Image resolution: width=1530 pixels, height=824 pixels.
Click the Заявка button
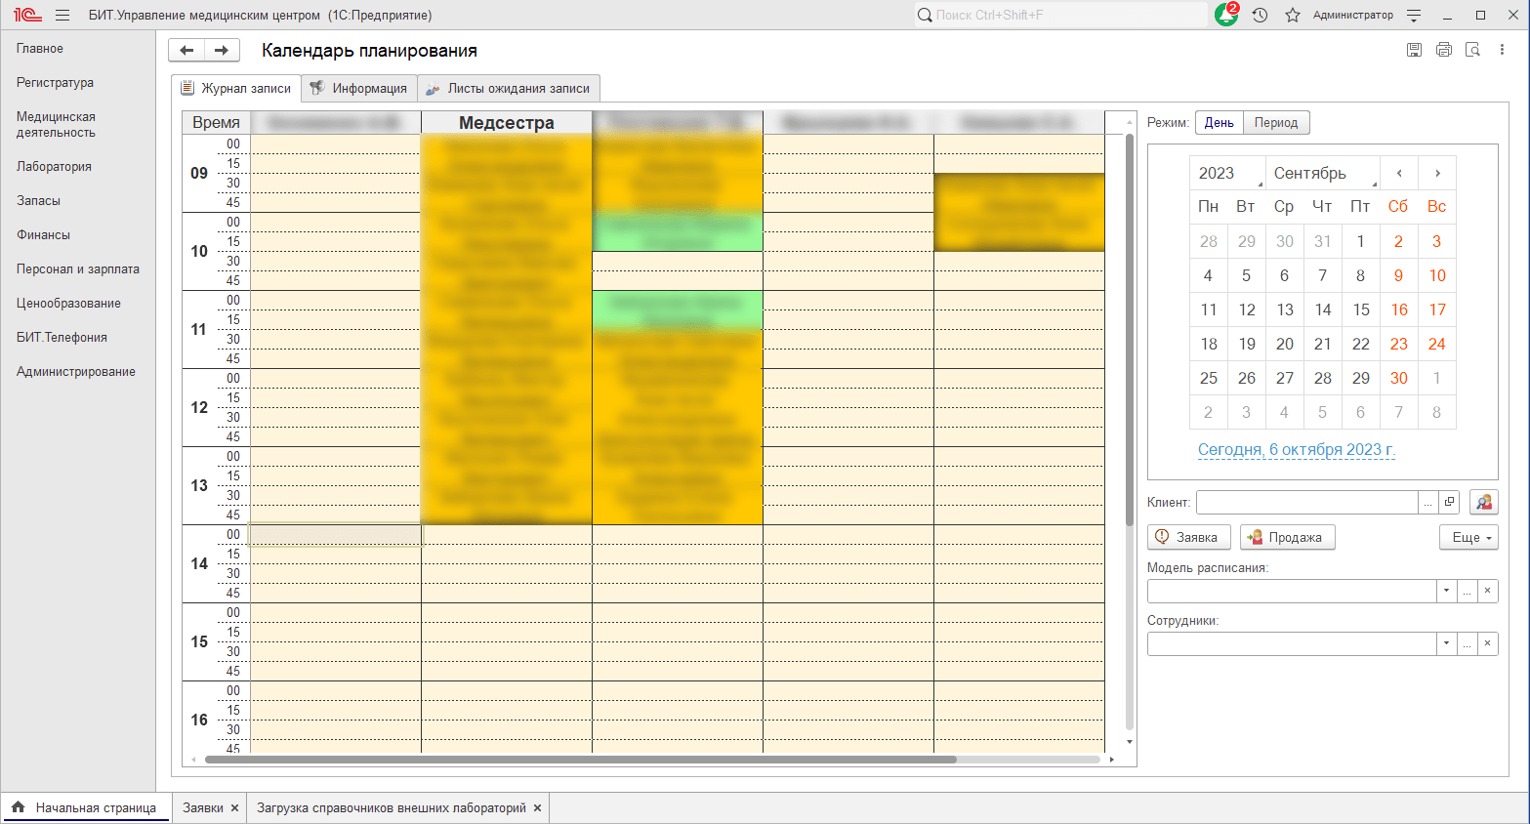pos(1188,537)
